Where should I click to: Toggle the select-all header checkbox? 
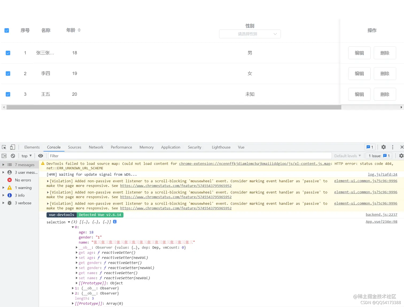[x=7, y=30]
